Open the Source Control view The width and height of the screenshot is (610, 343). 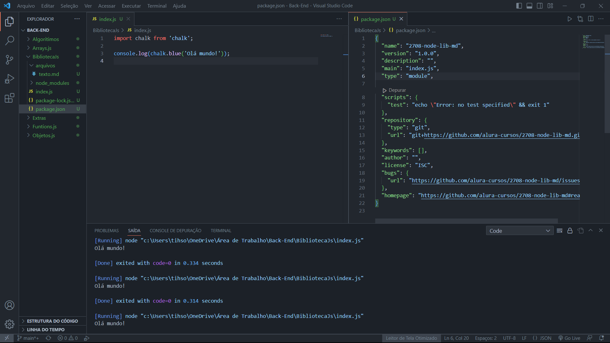(x=10, y=59)
